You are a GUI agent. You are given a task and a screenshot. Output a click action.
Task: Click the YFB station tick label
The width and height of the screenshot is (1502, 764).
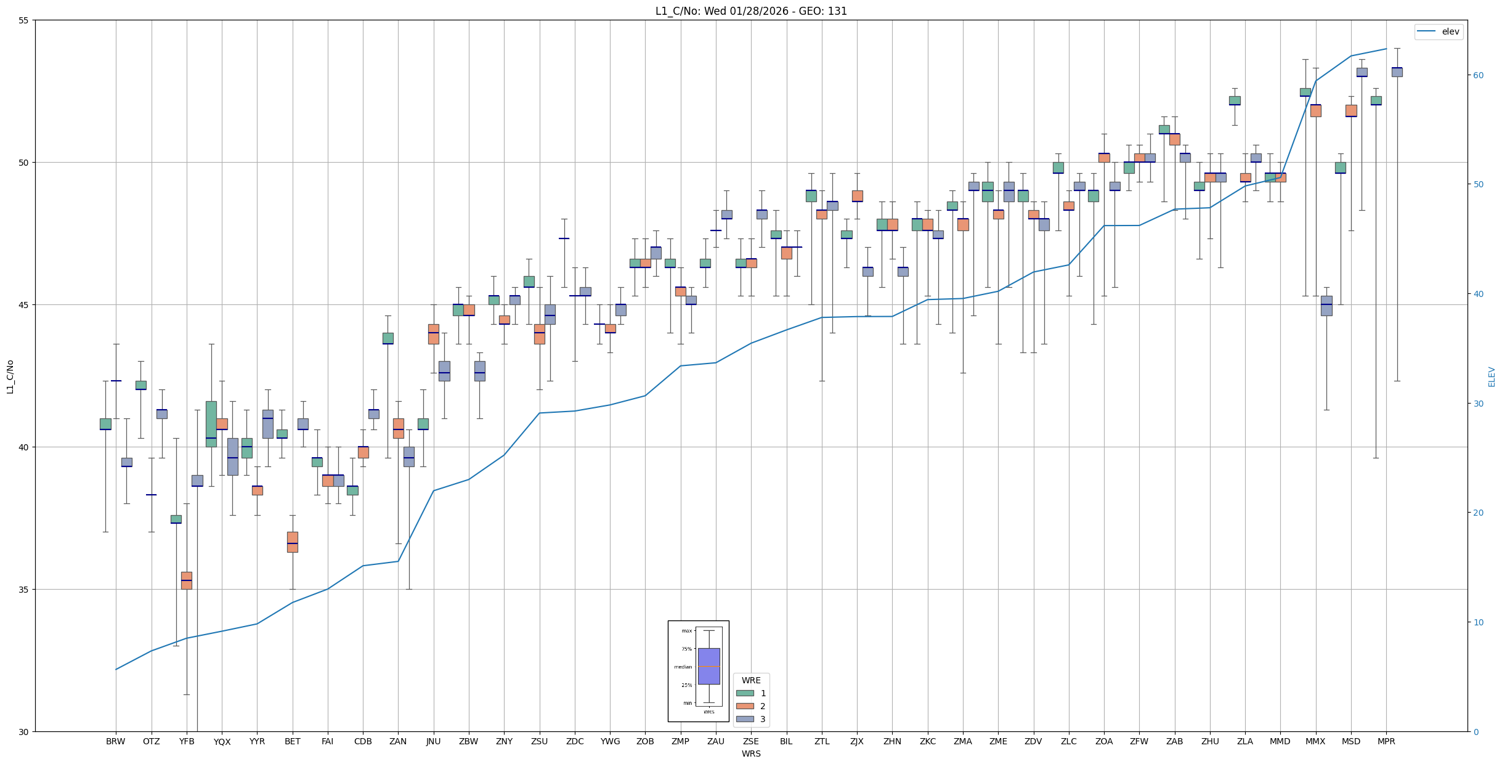[187, 741]
